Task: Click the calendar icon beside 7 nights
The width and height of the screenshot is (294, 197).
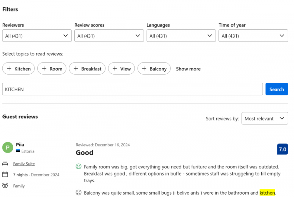Action: coord(5,174)
